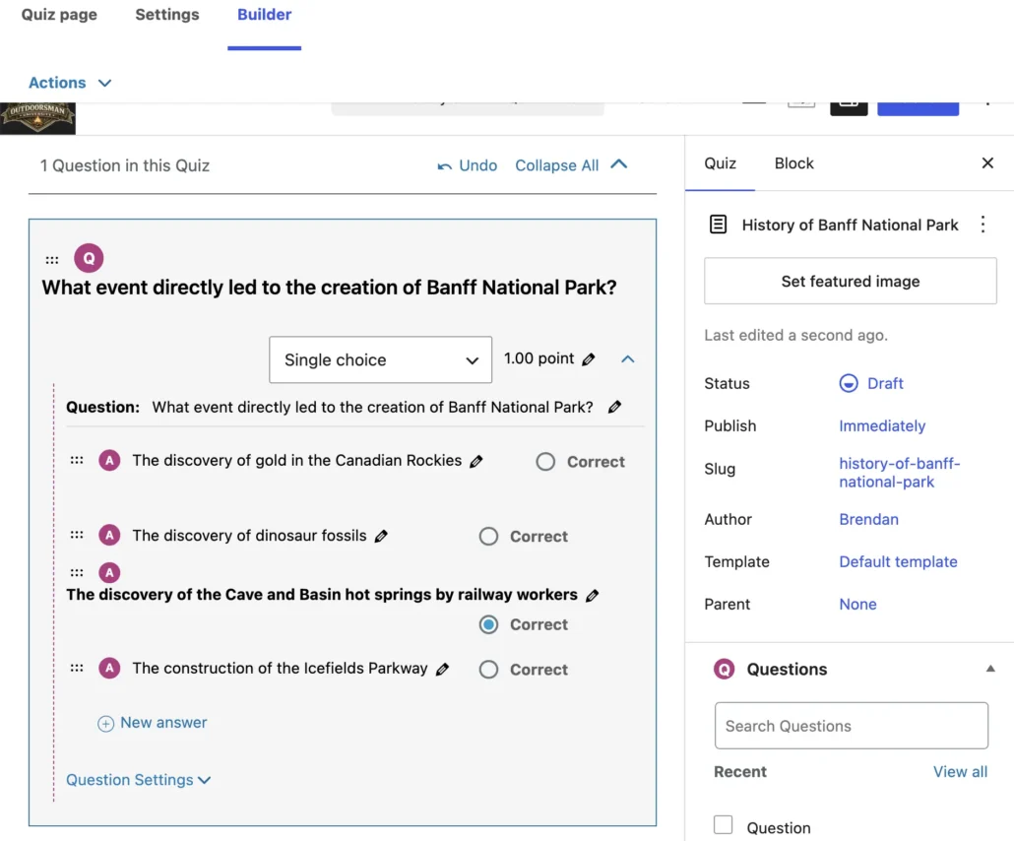Click the Draft status circle icon
This screenshot has width=1014, height=841.
pos(849,384)
